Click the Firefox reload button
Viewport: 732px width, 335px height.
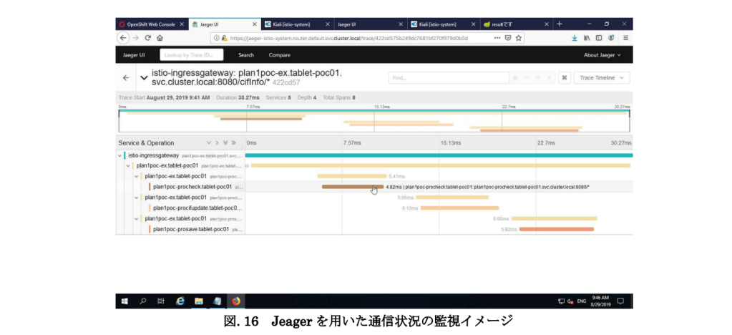(147, 38)
